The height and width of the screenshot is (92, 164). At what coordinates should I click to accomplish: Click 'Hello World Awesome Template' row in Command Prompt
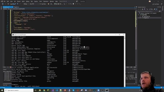pos(51,69)
